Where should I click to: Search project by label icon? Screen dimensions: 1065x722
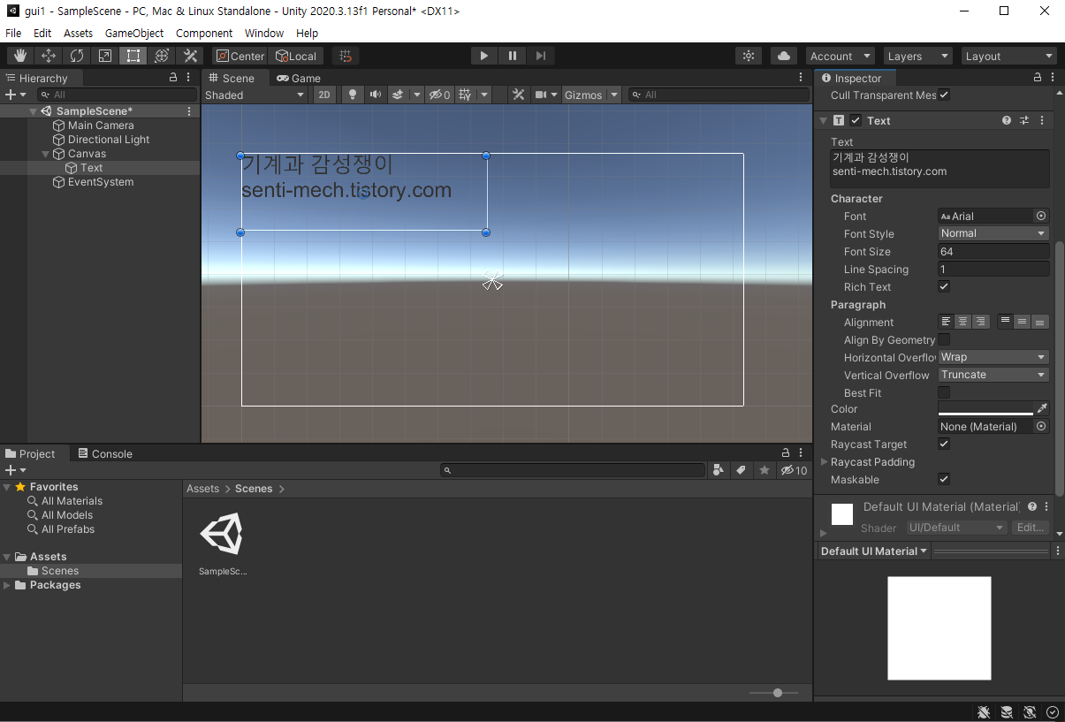click(742, 470)
